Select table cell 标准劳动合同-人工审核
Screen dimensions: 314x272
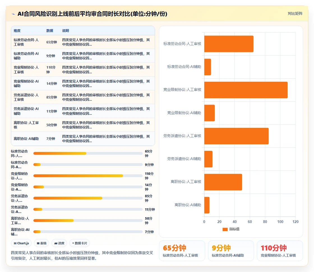[26, 42]
